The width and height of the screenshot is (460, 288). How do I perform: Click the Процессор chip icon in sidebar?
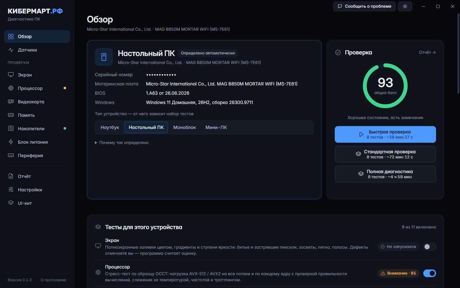tap(11, 88)
